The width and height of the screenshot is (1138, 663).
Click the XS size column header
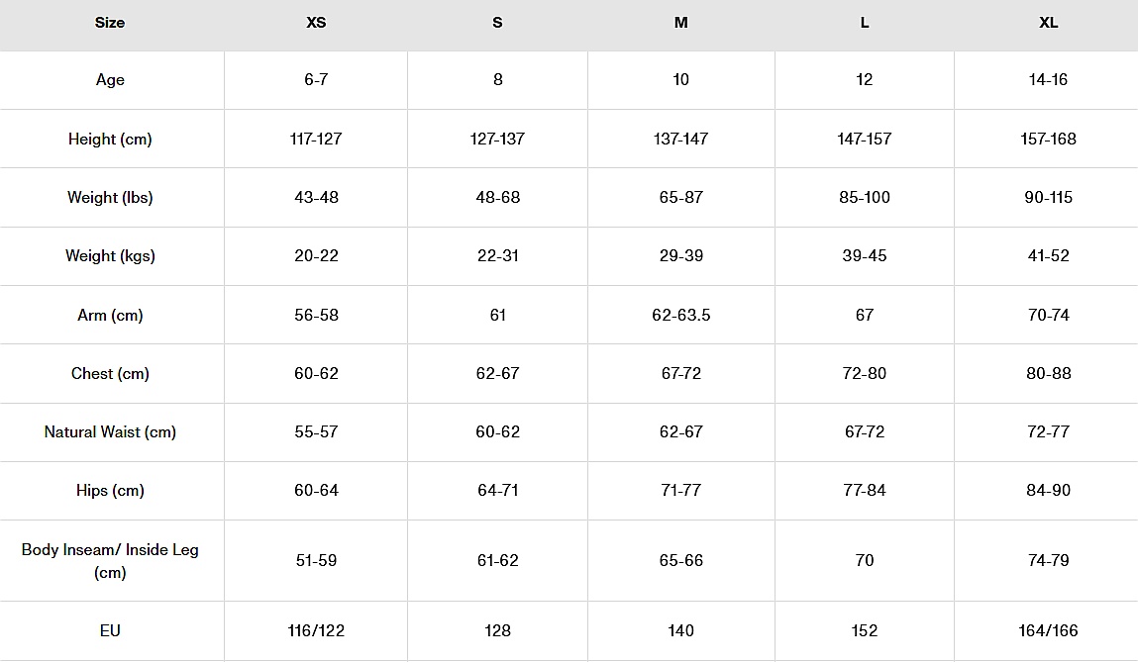click(316, 23)
